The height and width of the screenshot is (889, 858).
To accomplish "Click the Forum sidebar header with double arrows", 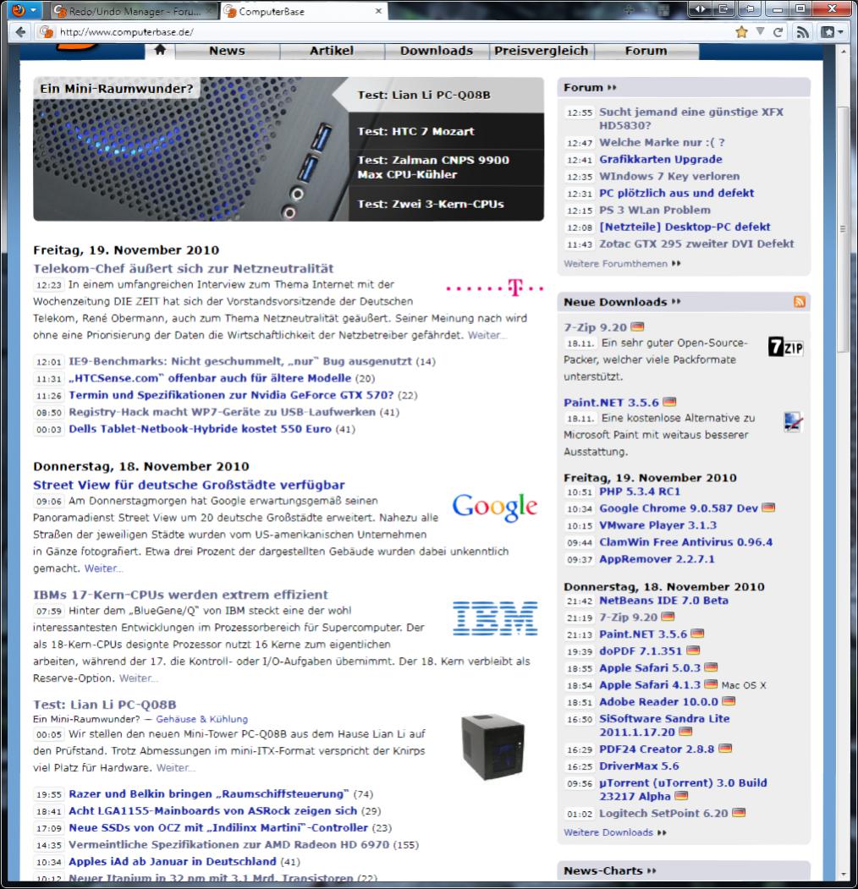I will coord(590,87).
